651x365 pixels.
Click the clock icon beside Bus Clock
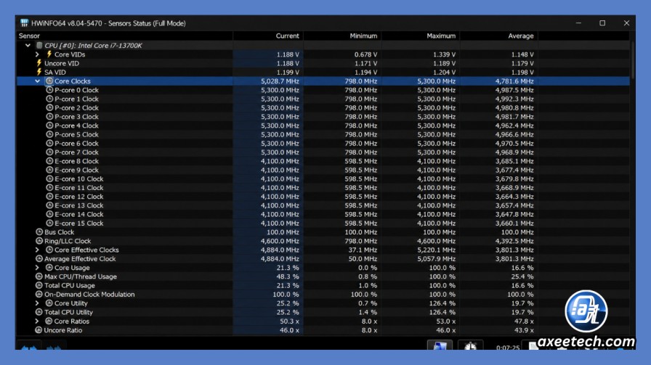coord(39,232)
